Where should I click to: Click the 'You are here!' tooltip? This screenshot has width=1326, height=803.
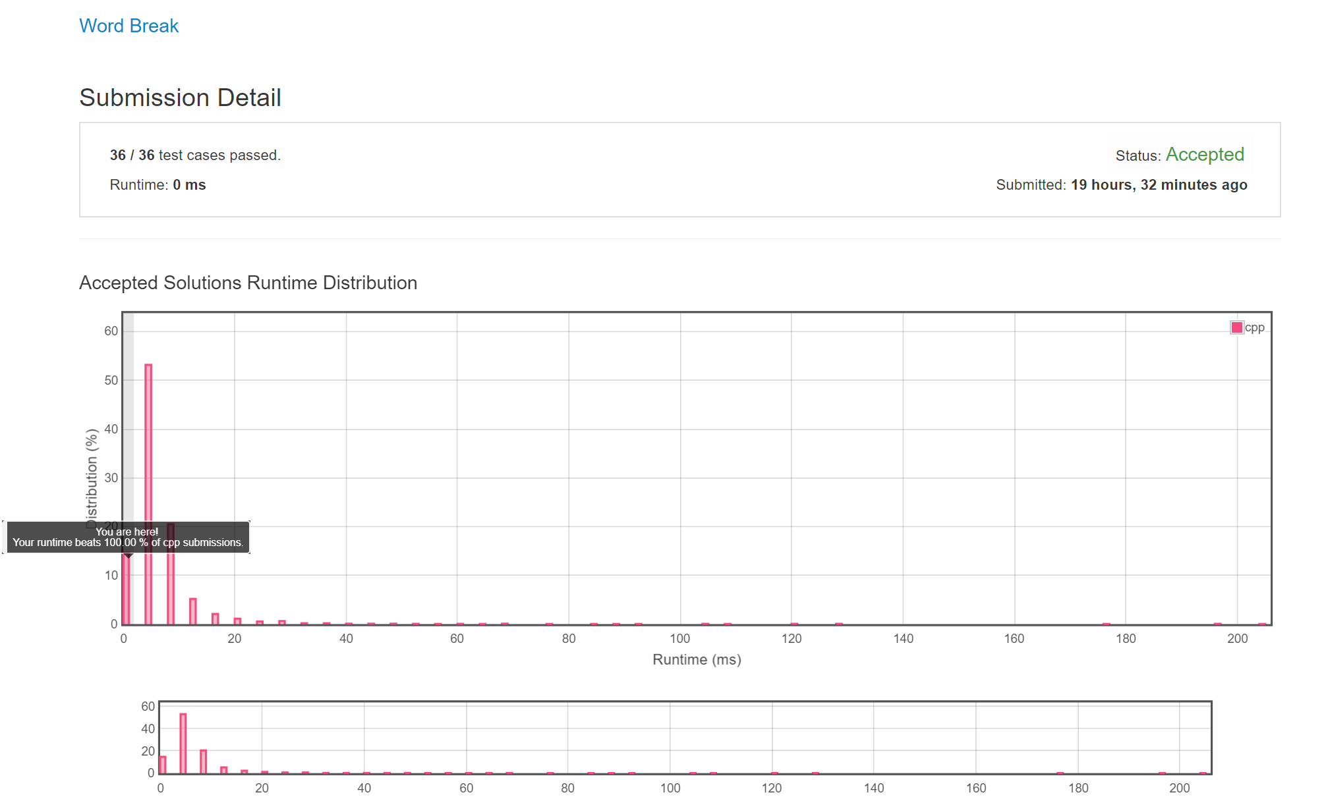[x=127, y=537]
